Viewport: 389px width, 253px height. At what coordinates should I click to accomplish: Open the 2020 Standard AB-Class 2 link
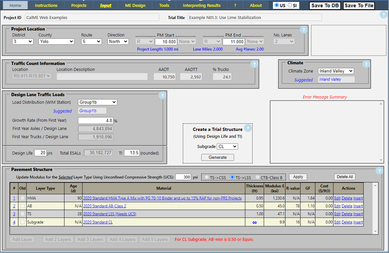(105, 206)
